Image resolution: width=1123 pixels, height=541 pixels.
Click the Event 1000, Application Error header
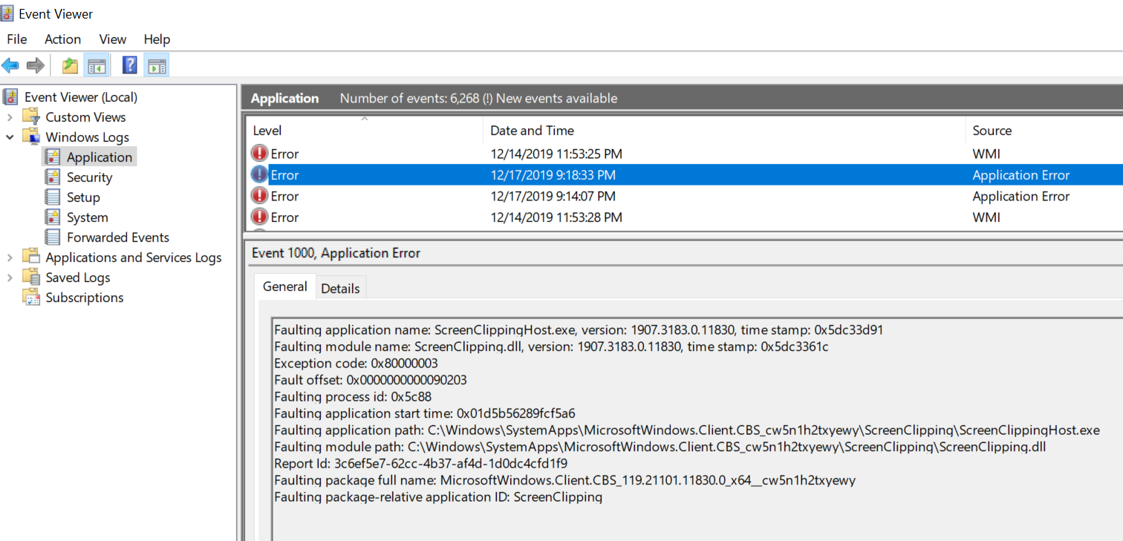pos(336,253)
